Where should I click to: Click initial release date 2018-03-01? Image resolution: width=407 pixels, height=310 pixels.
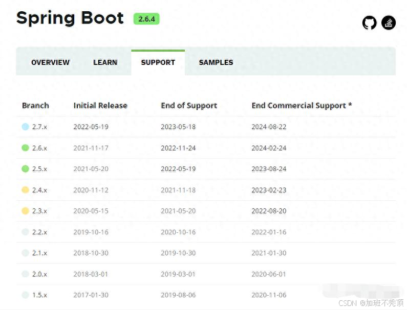[91, 274]
